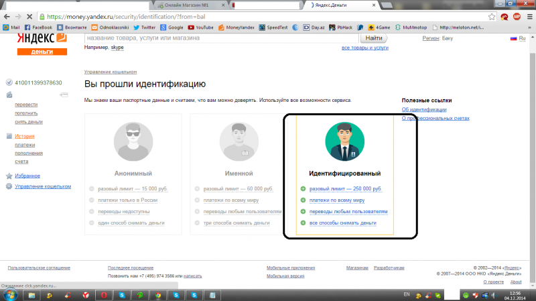Click the Именной avatar picture

(239, 141)
